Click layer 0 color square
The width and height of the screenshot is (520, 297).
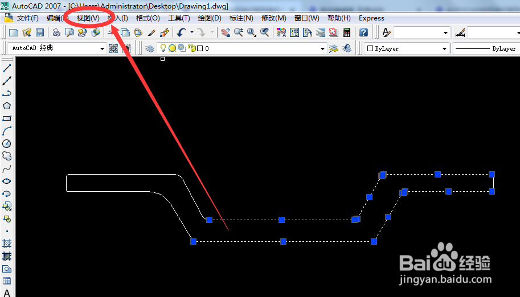coord(200,48)
